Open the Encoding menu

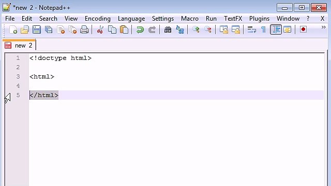(x=98, y=19)
